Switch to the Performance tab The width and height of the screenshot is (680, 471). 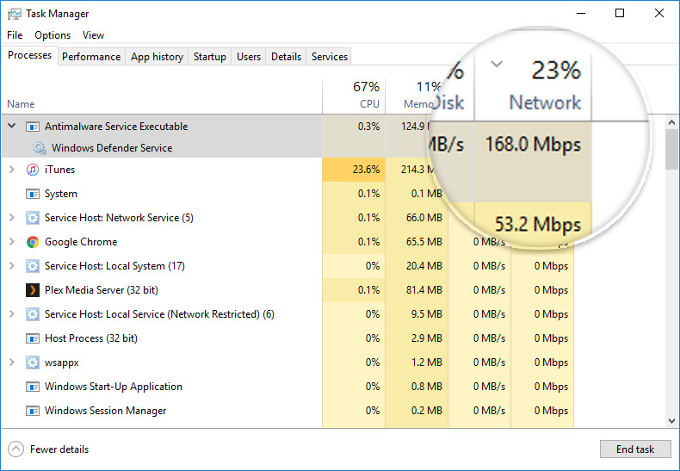click(x=91, y=57)
